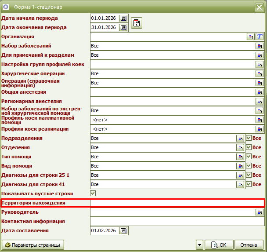Expand the dropdown arrow next to OK
The width and height of the screenshot is (267, 252).
[x=199, y=245]
